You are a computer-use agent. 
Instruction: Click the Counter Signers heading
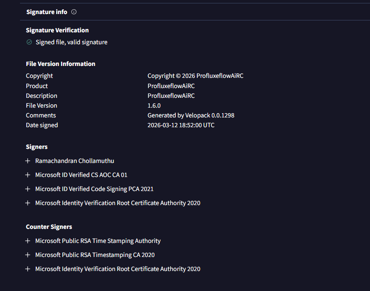49,227
